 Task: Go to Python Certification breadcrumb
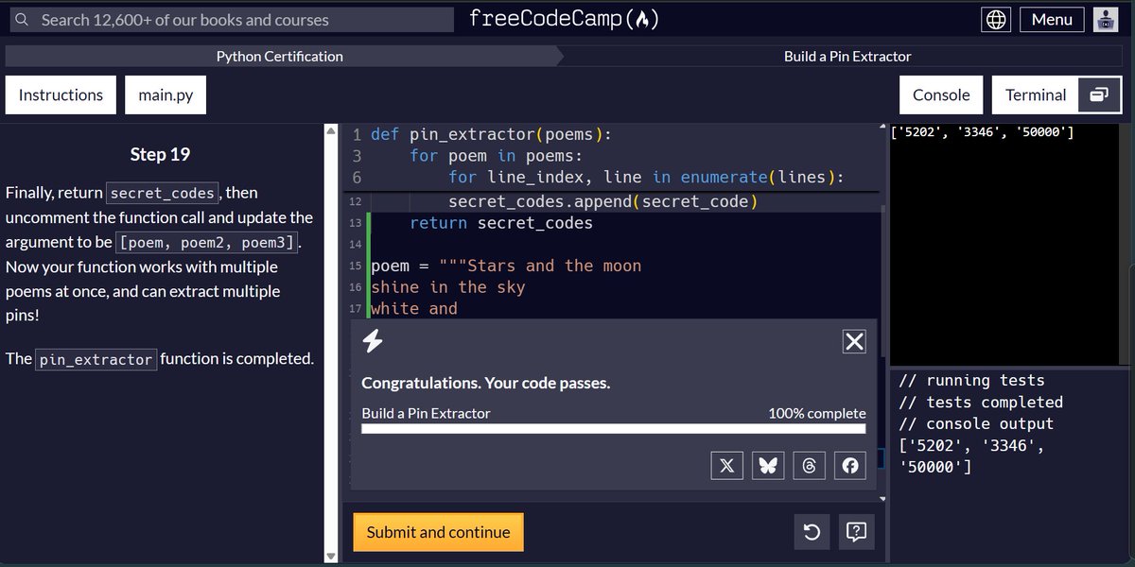pyautogui.click(x=280, y=57)
